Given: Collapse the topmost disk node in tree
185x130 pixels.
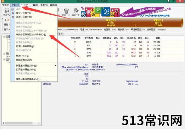Looking at the screenshot, I should click(4, 37).
